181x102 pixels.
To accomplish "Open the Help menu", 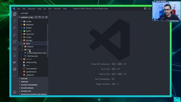I will (x=65, y=9).
